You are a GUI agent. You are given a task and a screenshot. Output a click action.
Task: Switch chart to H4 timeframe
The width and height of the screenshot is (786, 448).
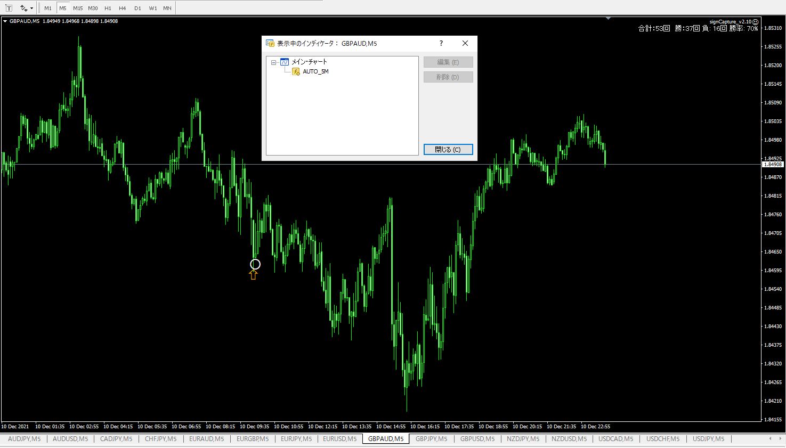click(123, 8)
